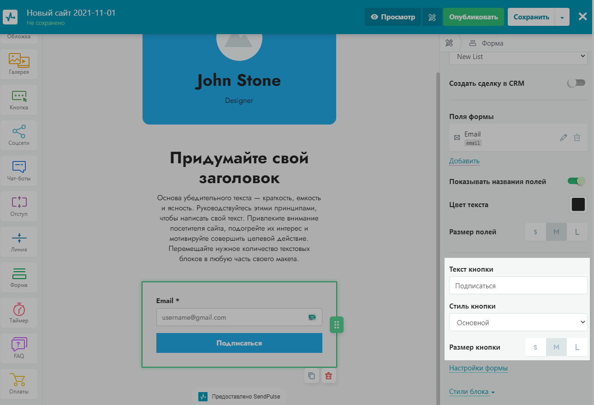
Task: Click envelope icon in email input
Action: pos(312,317)
